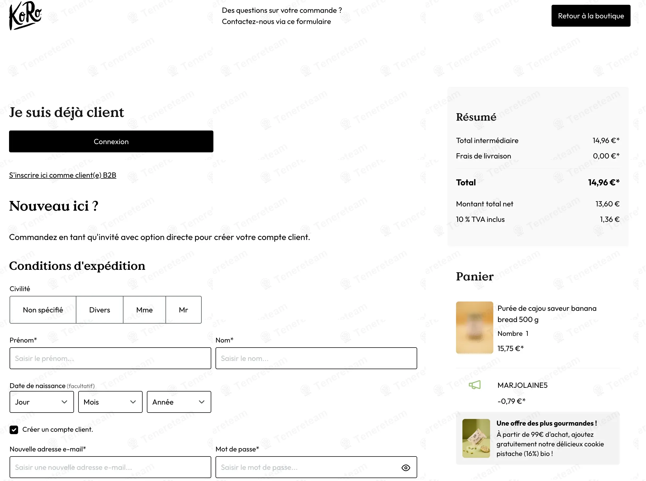Click the Frais de livraison 0,00 € value
Screen dimensions: 646x481
606,156
